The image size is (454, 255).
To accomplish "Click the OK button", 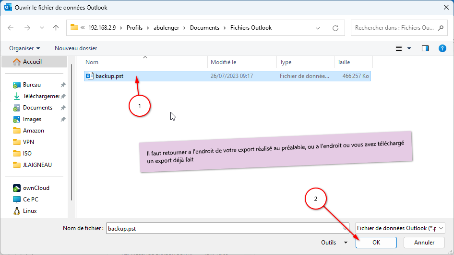I will click(376, 243).
